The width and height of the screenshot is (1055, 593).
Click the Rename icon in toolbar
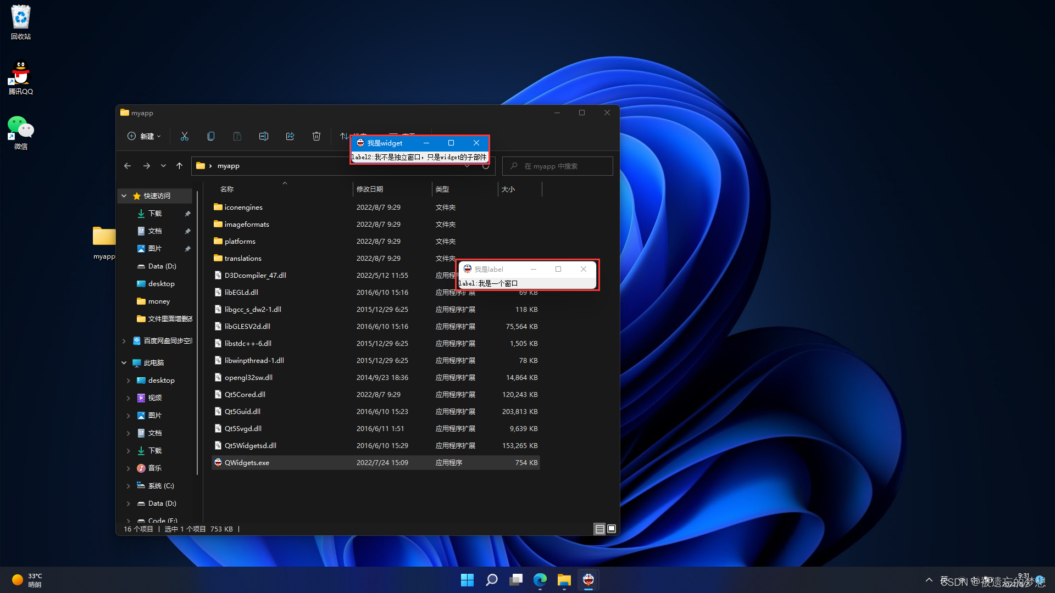[x=264, y=136]
